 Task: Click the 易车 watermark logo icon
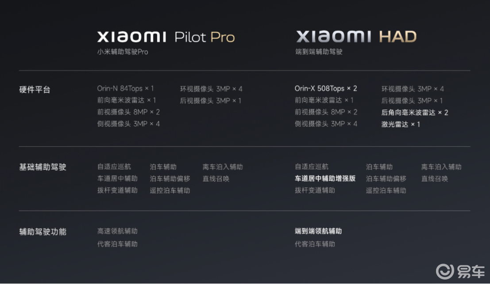click(445, 271)
